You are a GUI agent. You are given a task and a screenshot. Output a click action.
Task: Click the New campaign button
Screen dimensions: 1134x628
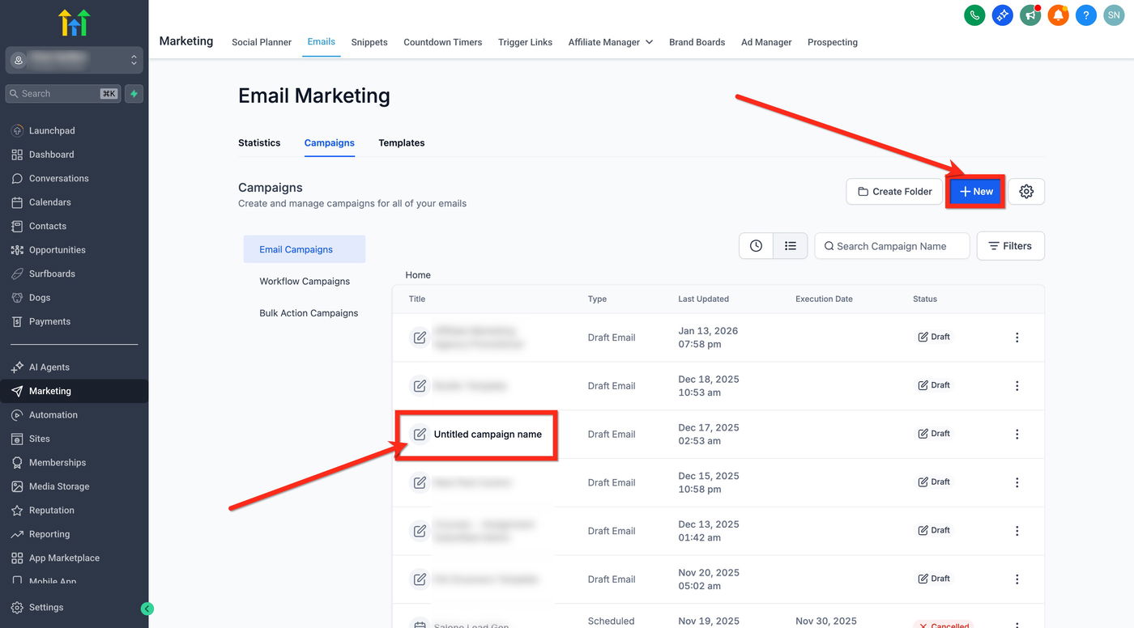click(976, 192)
